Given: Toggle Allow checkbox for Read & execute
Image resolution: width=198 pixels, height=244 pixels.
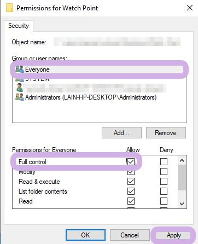Looking at the screenshot, I should [x=131, y=182].
